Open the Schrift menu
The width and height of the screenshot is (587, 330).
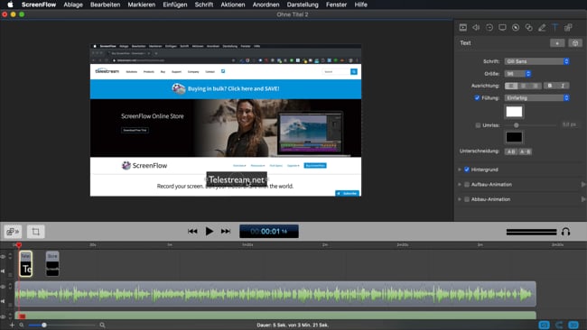coord(204,5)
